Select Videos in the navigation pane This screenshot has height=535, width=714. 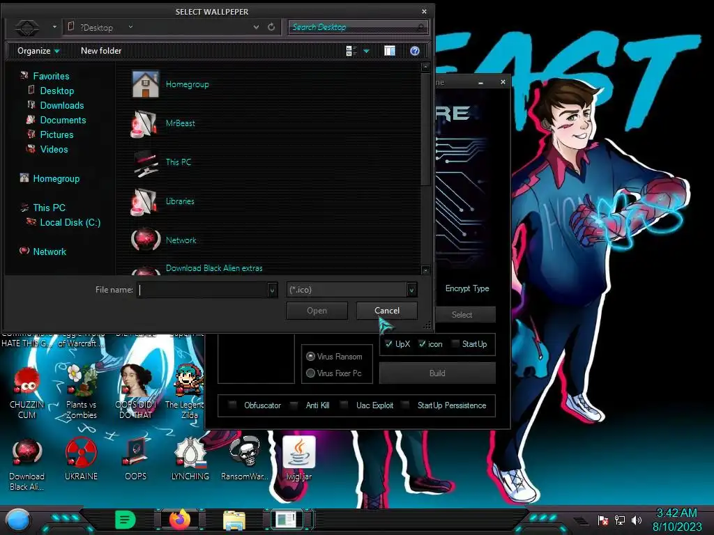pyautogui.click(x=54, y=149)
